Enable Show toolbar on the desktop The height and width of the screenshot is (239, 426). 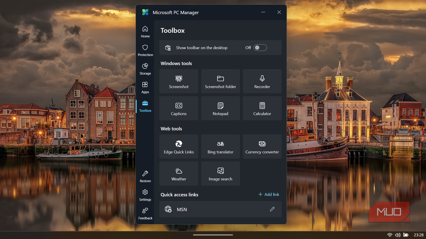tap(260, 48)
